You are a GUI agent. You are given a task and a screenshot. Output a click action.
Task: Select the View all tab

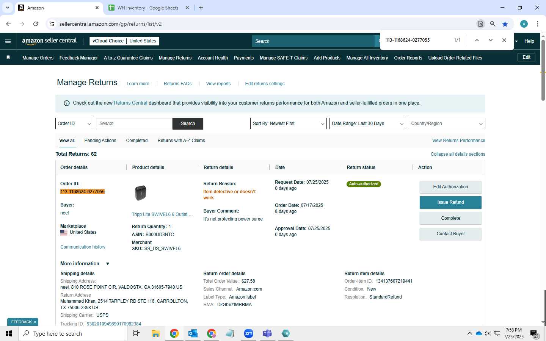click(67, 141)
